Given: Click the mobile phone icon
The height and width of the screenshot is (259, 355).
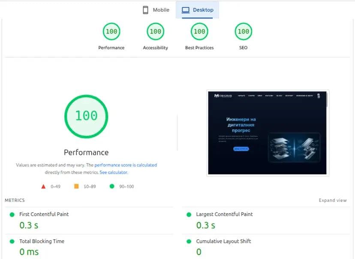Looking at the screenshot, I should click(x=146, y=10).
